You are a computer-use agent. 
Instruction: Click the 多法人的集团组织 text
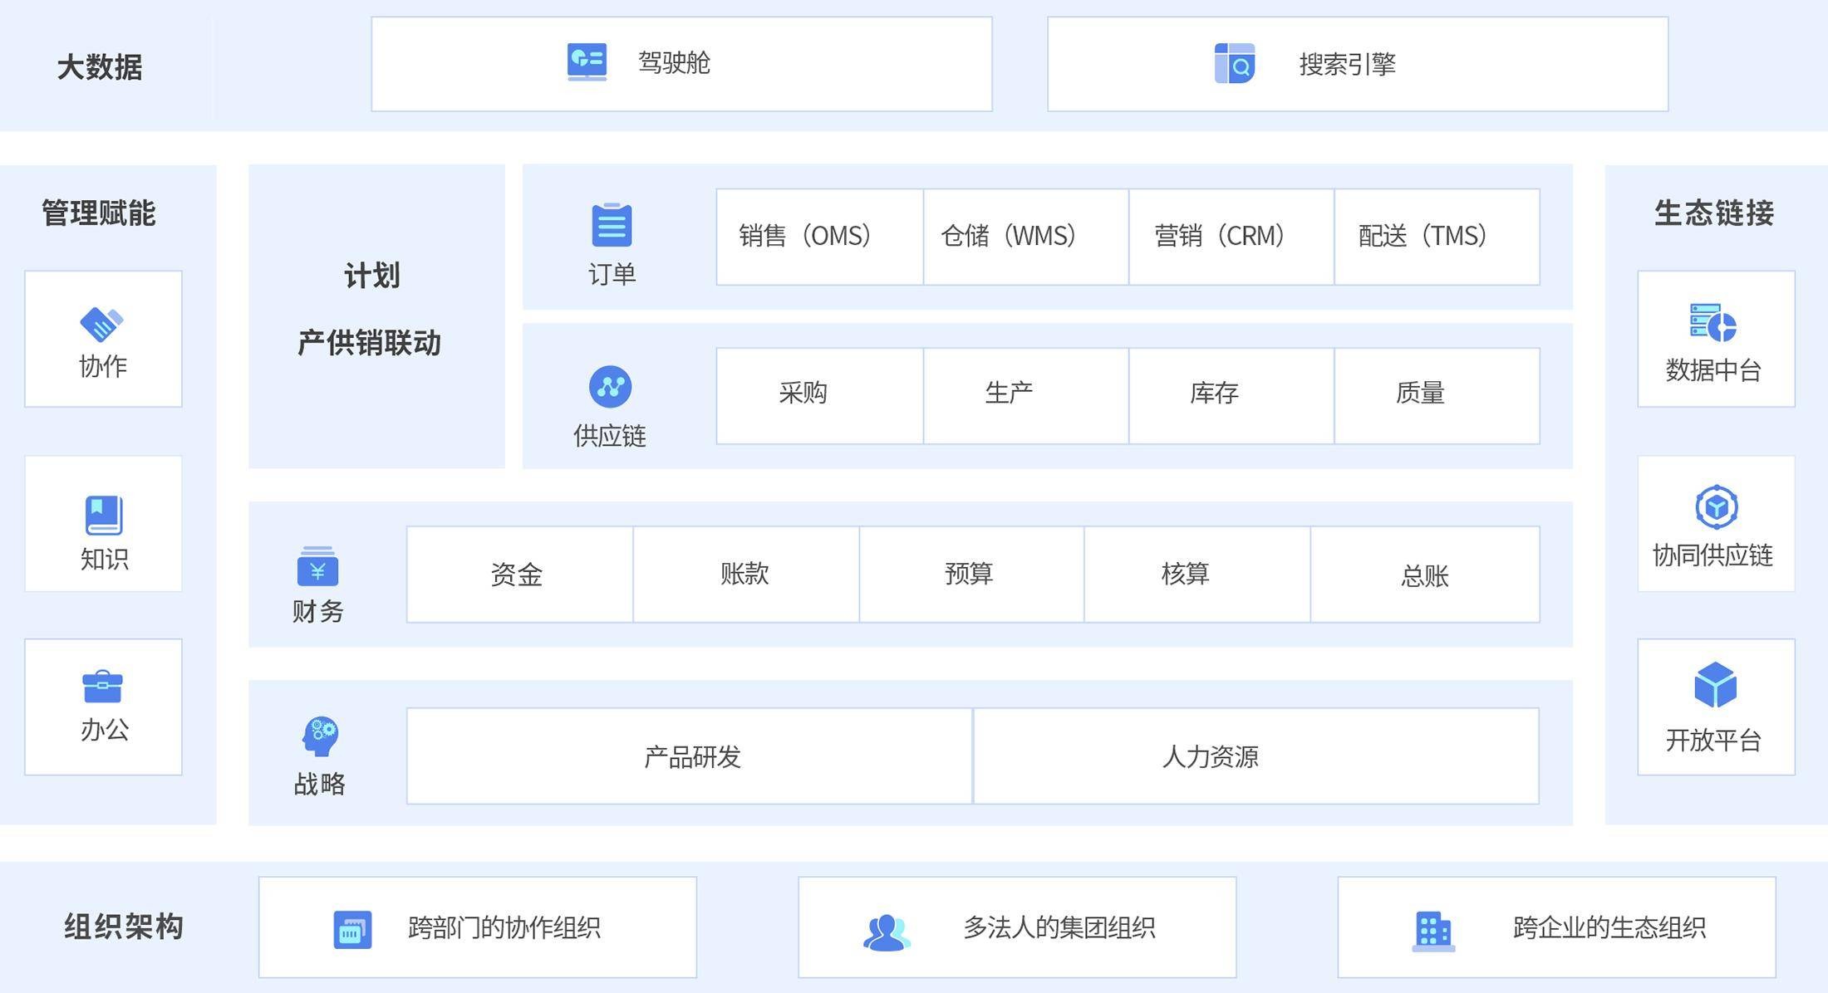pos(1059,927)
